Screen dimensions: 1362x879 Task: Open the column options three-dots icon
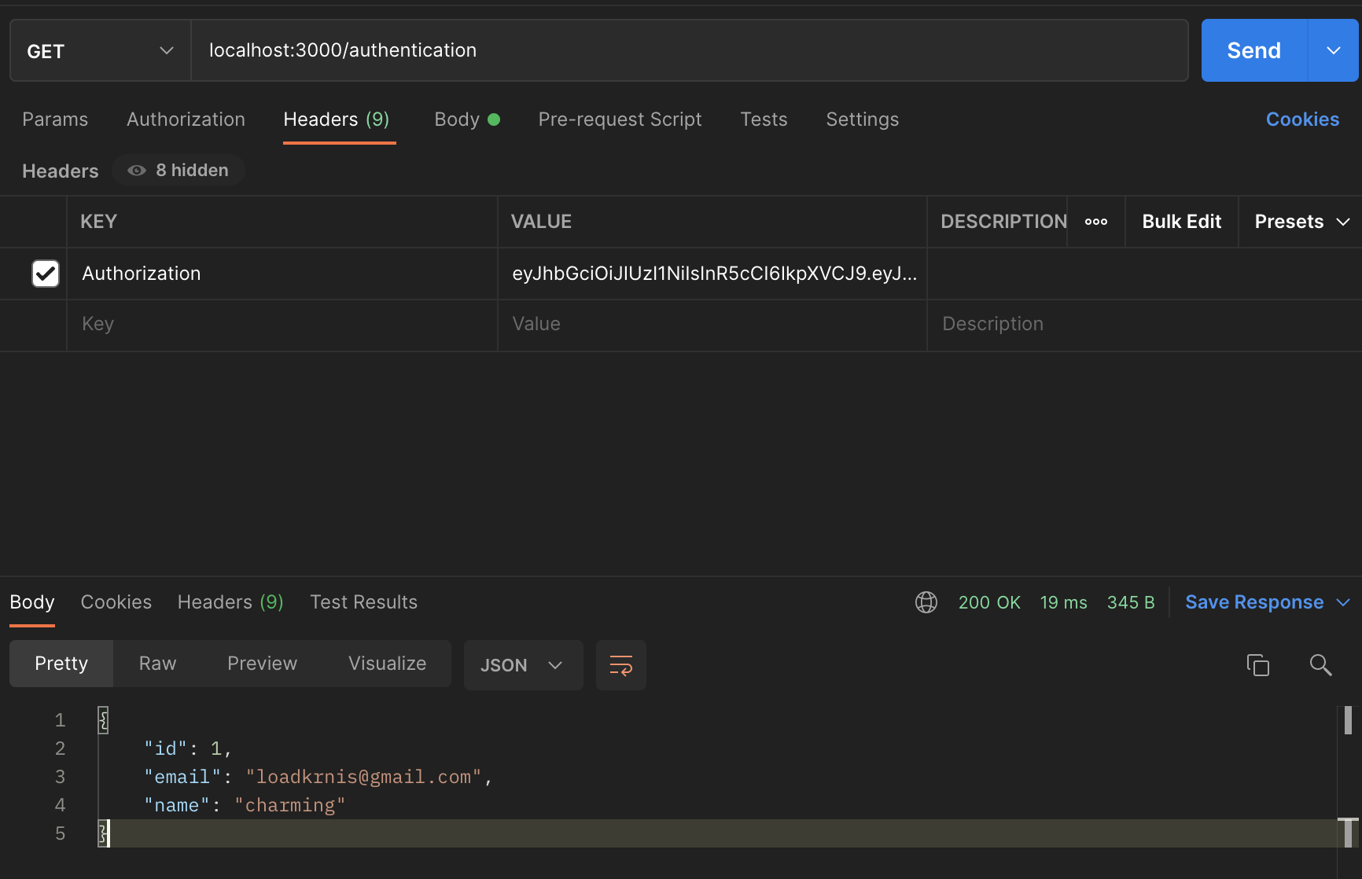coord(1096,222)
